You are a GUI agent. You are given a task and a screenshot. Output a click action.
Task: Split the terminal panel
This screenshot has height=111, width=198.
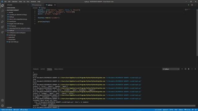185,69
